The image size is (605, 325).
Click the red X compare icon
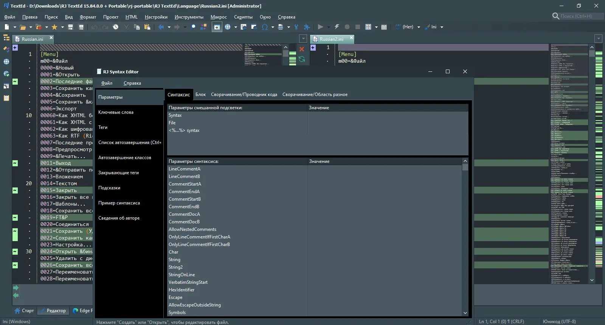pyautogui.click(x=302, y=49)
